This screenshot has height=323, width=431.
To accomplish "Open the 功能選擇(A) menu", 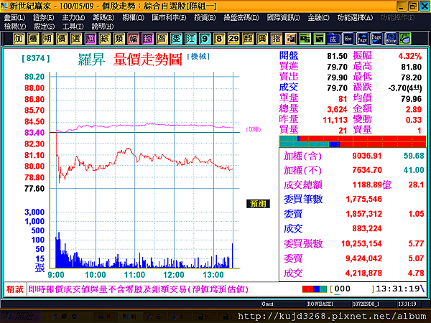I will (x=355, y=17).
